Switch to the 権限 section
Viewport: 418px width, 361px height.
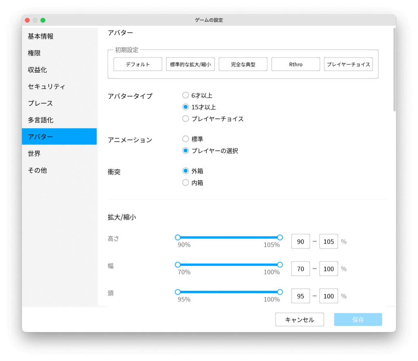tap(34, 53)
